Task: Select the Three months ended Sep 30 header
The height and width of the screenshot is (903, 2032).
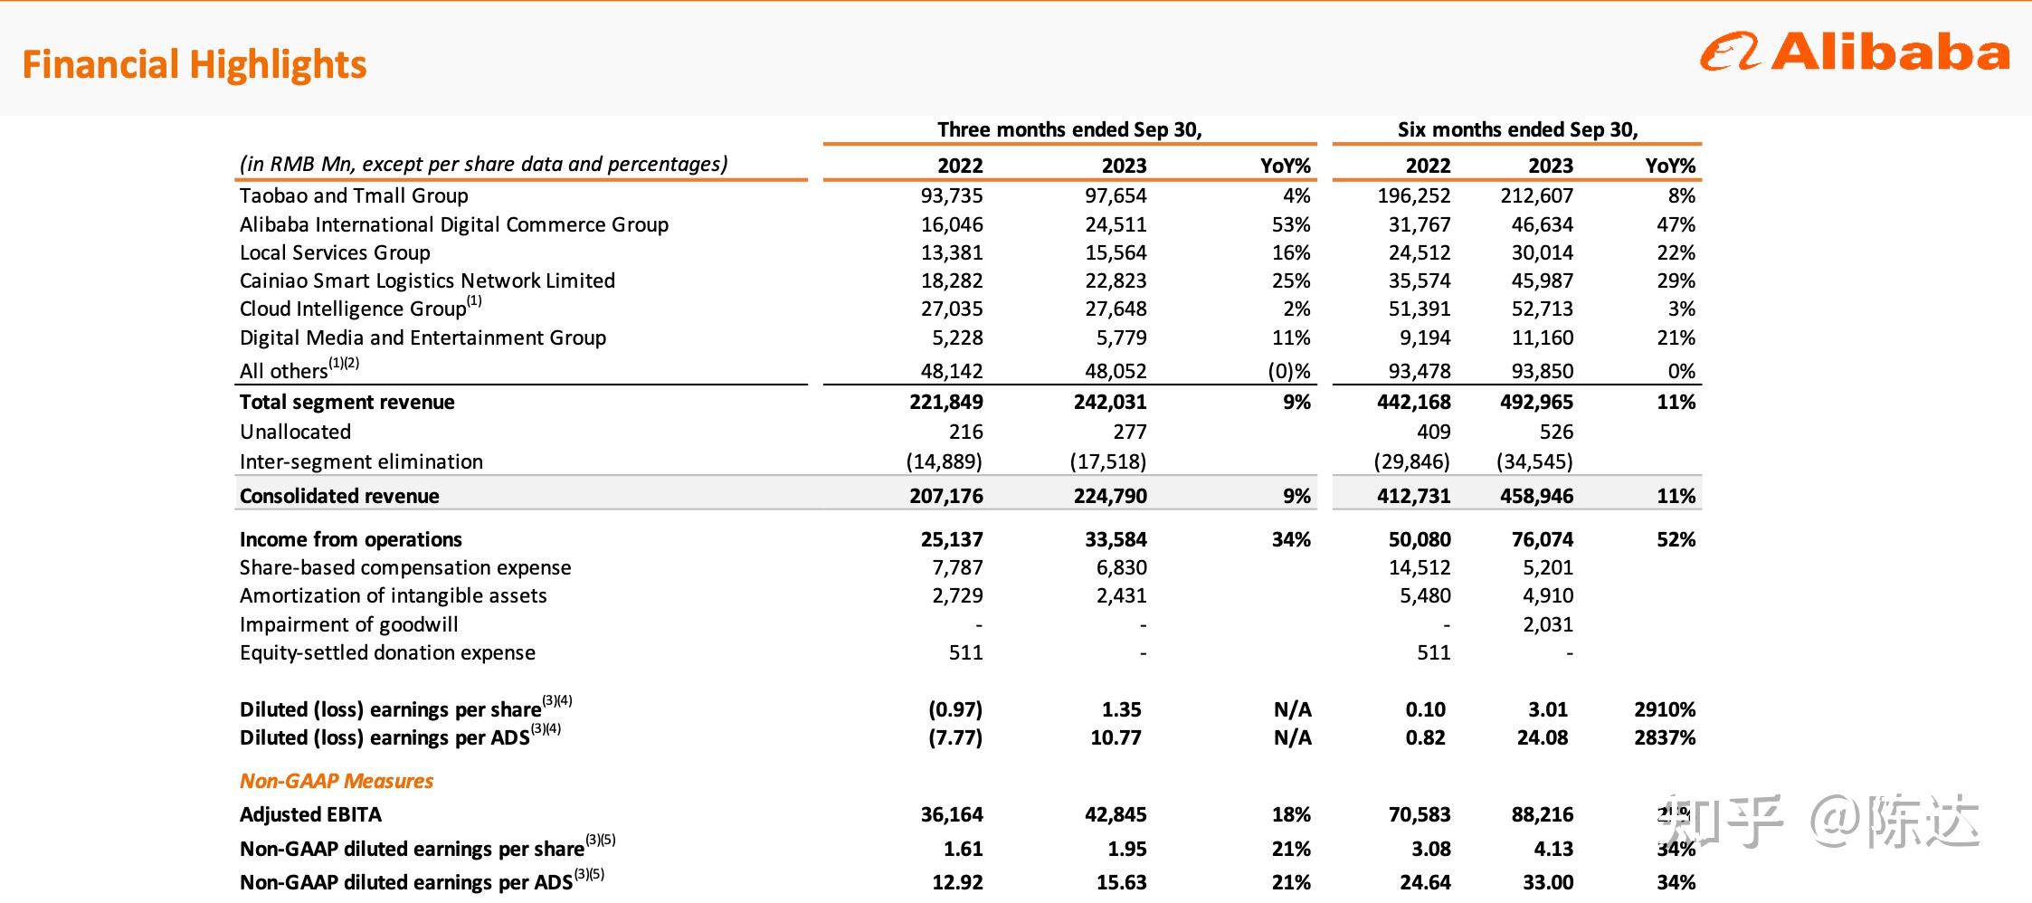Action: click(1069, 129)
